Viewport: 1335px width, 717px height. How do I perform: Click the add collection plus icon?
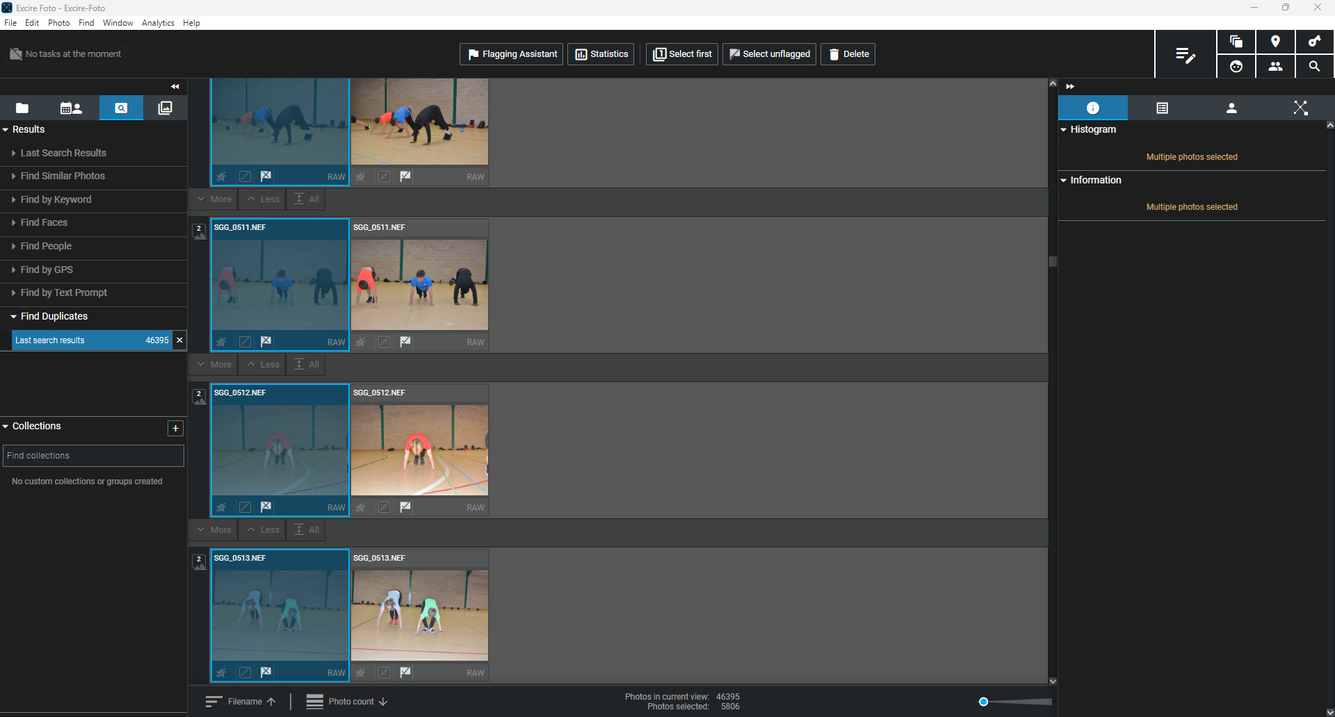click(x=176, y=428)
